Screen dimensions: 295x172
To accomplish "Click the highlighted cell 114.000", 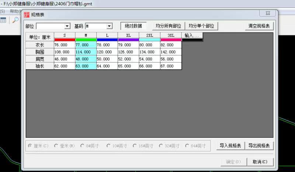I will 86,52.
